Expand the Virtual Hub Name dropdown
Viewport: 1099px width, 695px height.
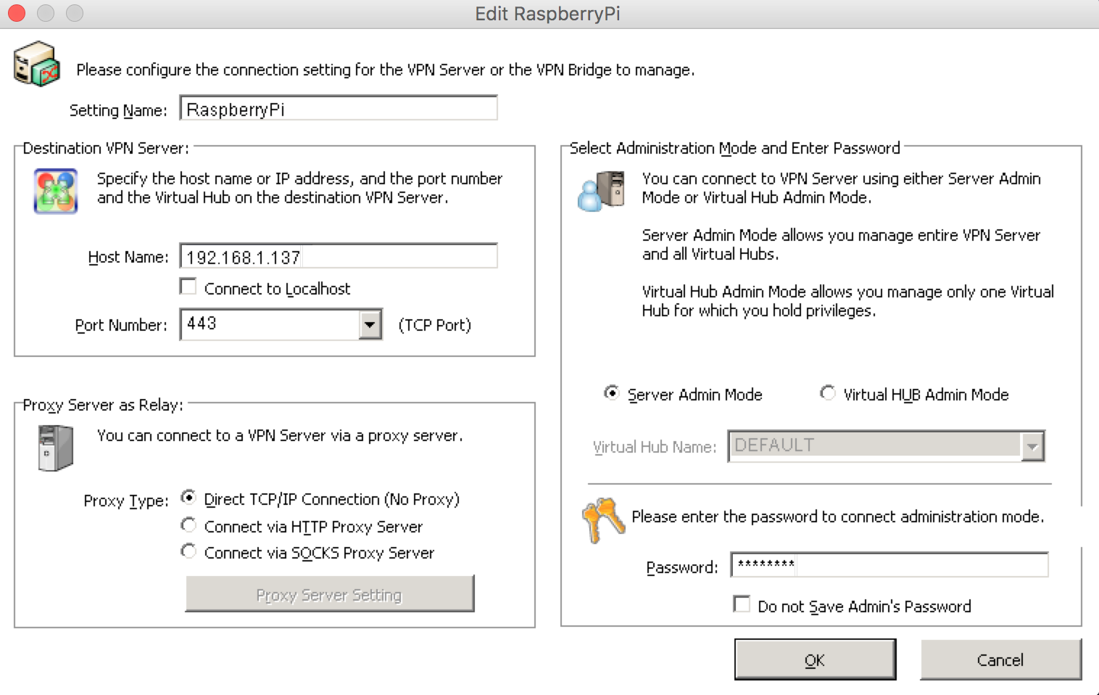pyautogui.click(x=1032, y=446)
